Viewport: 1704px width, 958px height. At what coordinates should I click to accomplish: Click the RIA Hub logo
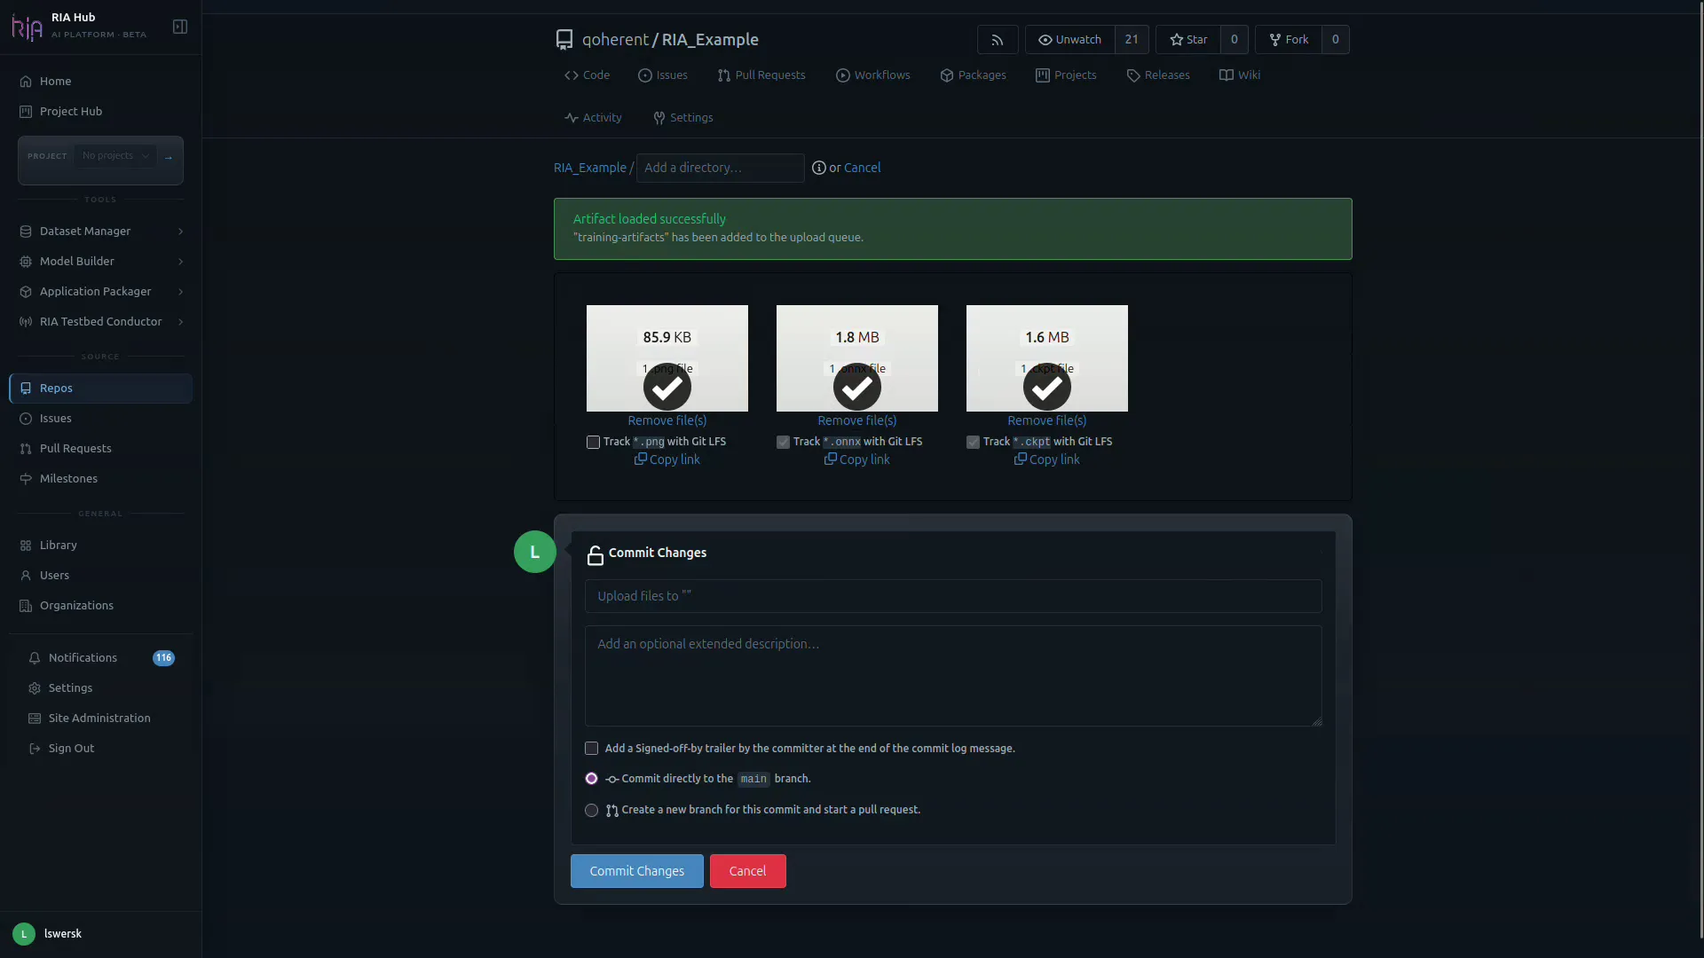pos(27,27)
